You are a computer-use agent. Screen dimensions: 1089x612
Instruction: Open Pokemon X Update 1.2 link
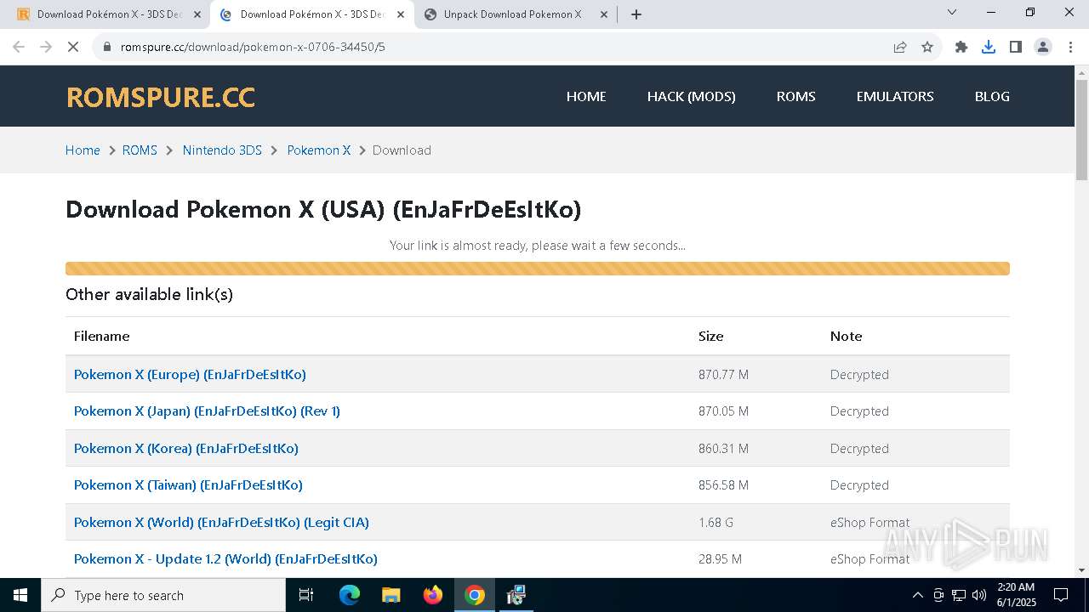tap(225, 559)
